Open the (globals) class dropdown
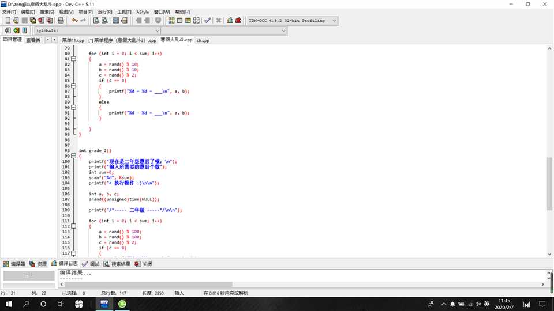This screenshot has width=554, height=311. point(97,31)
